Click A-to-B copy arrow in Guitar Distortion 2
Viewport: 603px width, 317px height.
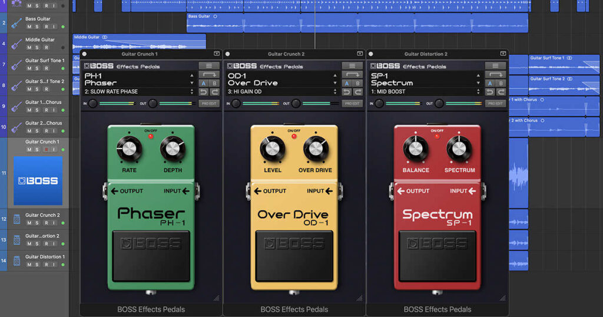pyautogui.click(x=495, y=75)
